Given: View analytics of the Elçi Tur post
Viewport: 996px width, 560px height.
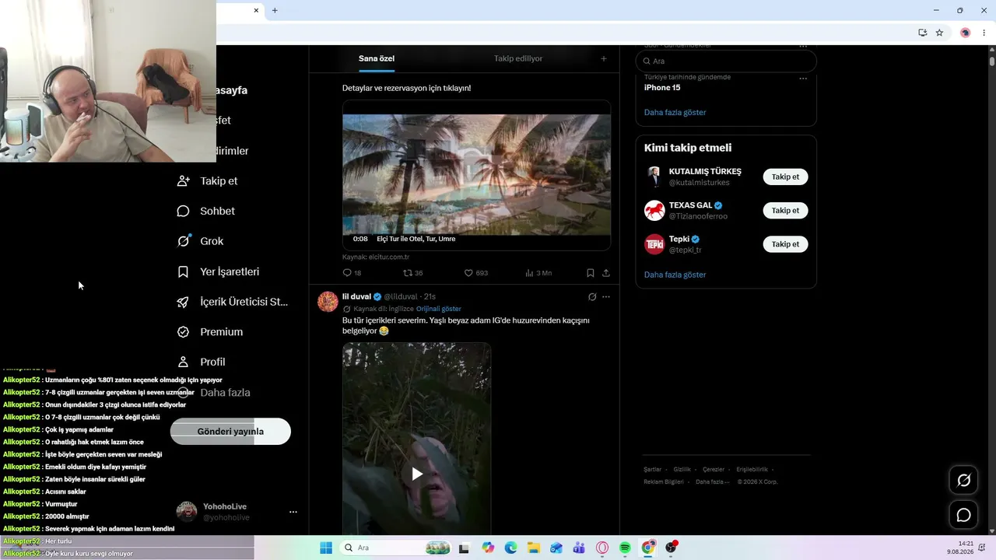Looking at the screenshot, I should click(x=538, y=273).
